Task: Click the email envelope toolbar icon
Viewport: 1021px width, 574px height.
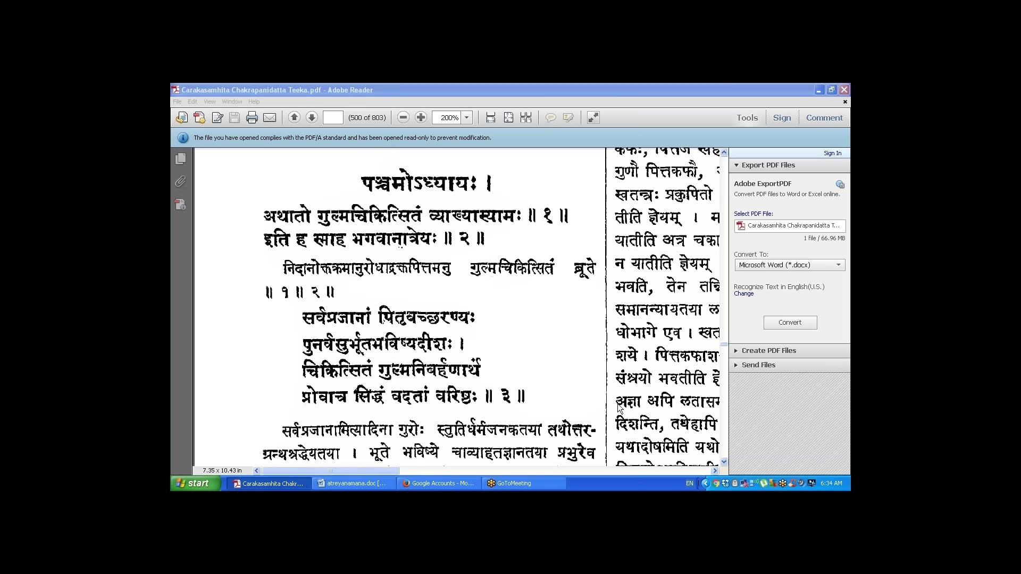Action: pos(270,117)
